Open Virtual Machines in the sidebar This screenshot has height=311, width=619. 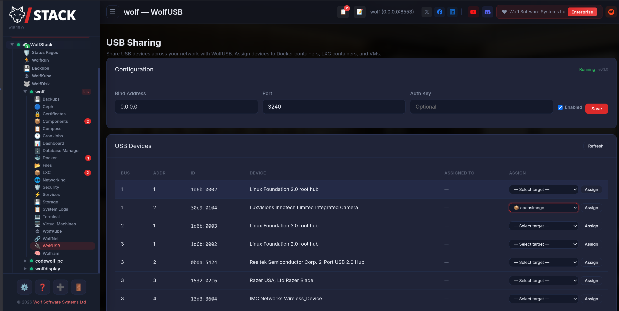click(59, 224)
